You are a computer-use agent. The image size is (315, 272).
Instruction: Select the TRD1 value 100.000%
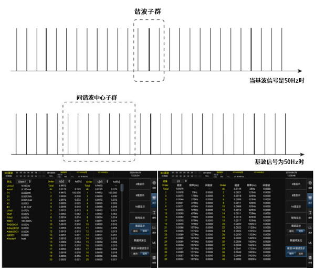(27, 221)
